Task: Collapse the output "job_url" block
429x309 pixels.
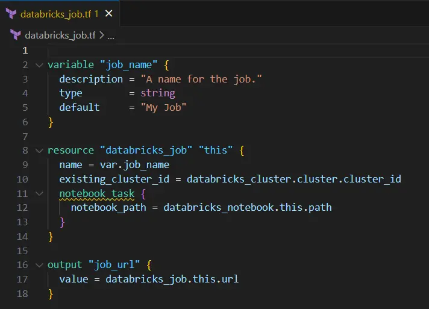Action: point(39,264)
